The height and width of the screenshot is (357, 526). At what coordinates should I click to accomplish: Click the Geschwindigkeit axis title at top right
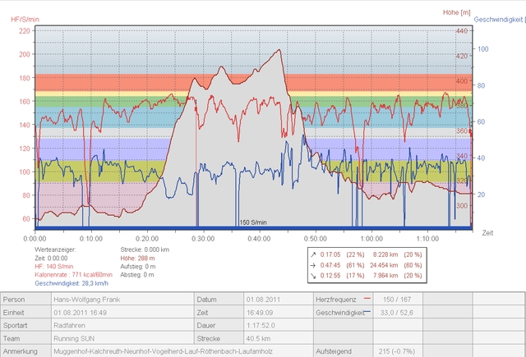[499, 18]
